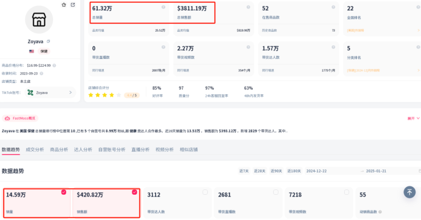This screenshot has height=220, width=421.
Task: Select the 近7天 time range button
Action: 244,171
